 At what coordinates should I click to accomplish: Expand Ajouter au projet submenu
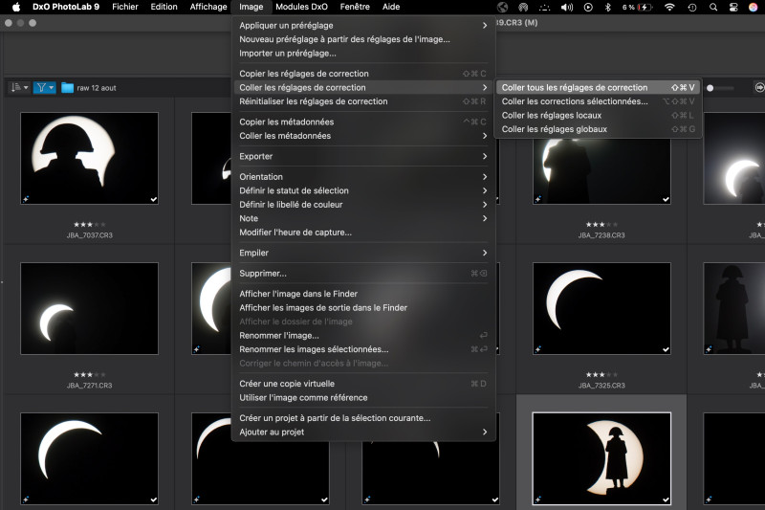tap(363, 432)
